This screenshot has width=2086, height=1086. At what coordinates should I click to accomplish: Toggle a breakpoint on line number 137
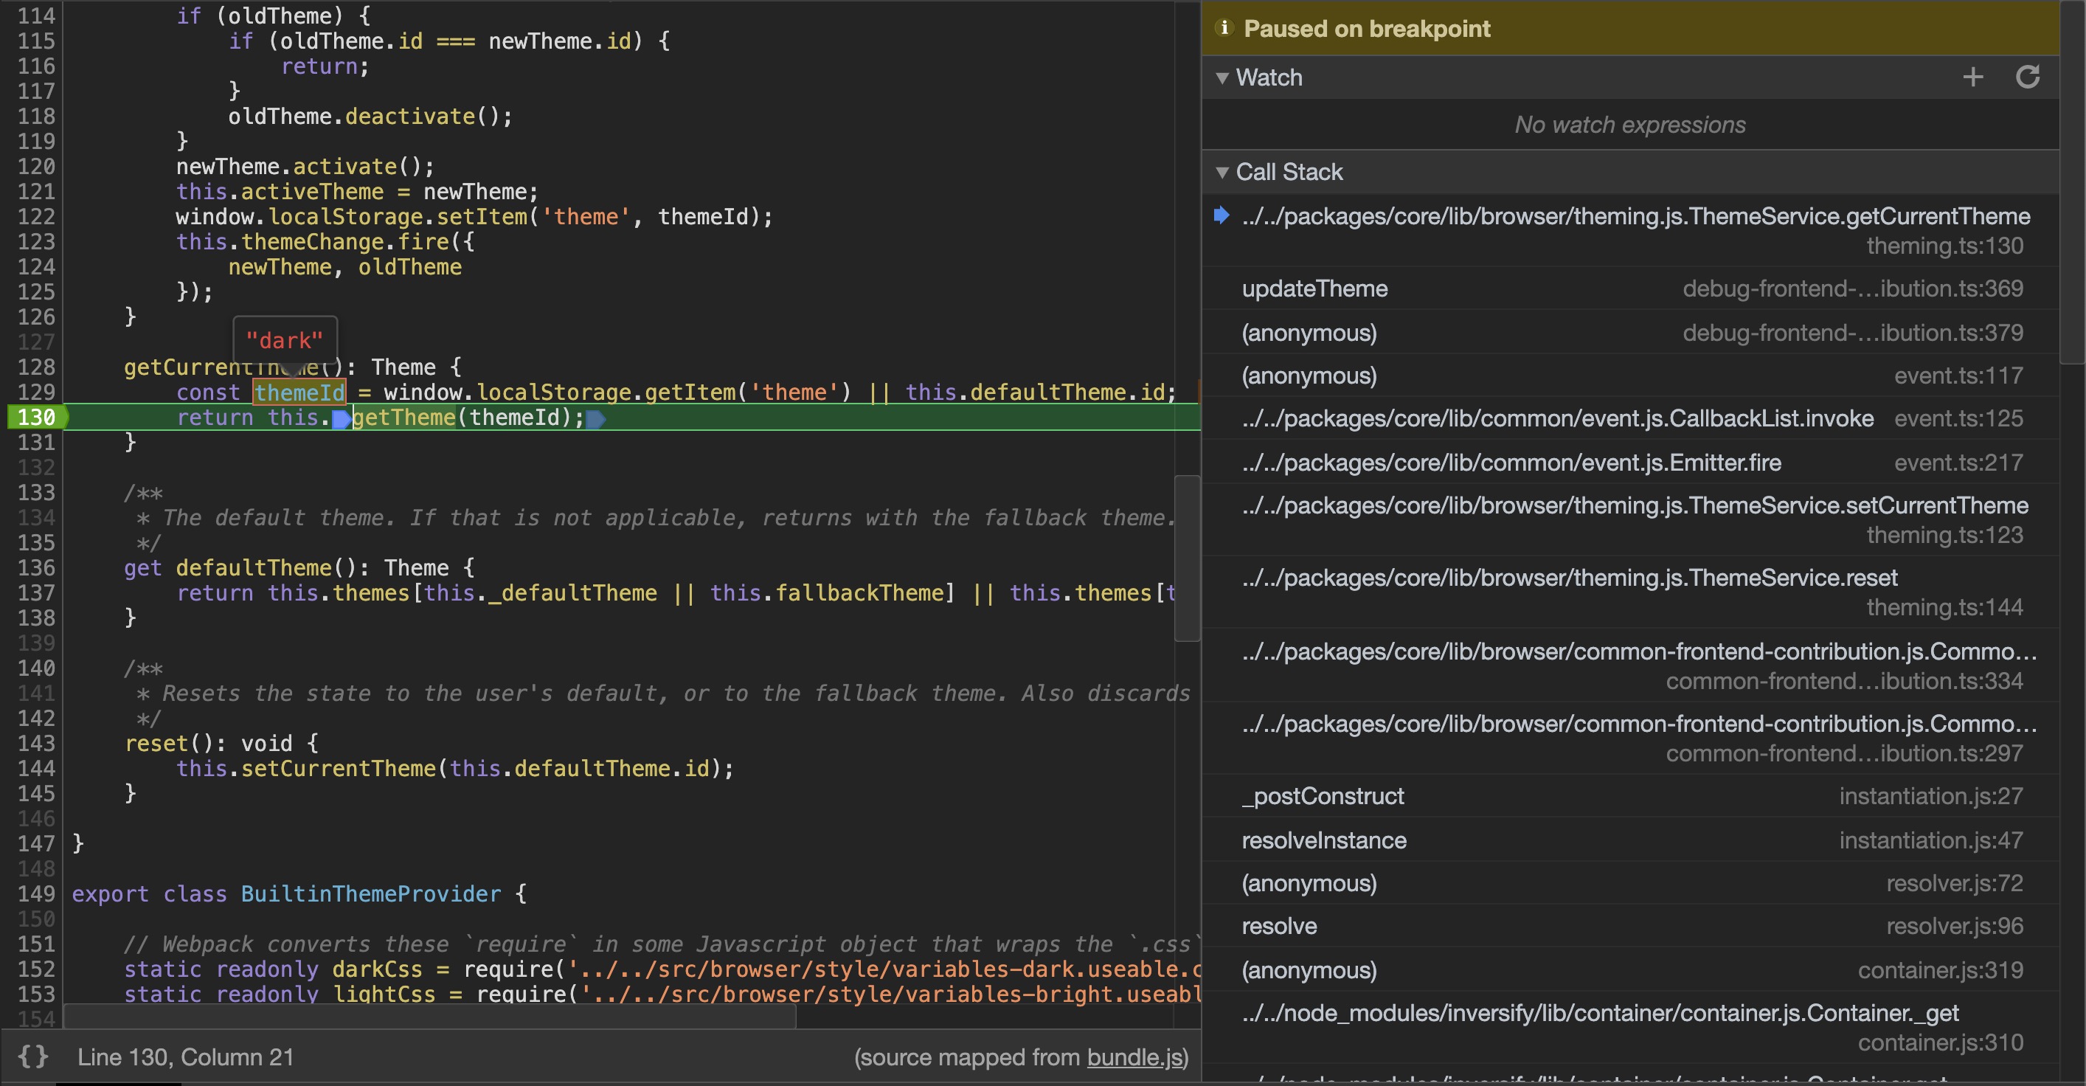tap(35, 593)
